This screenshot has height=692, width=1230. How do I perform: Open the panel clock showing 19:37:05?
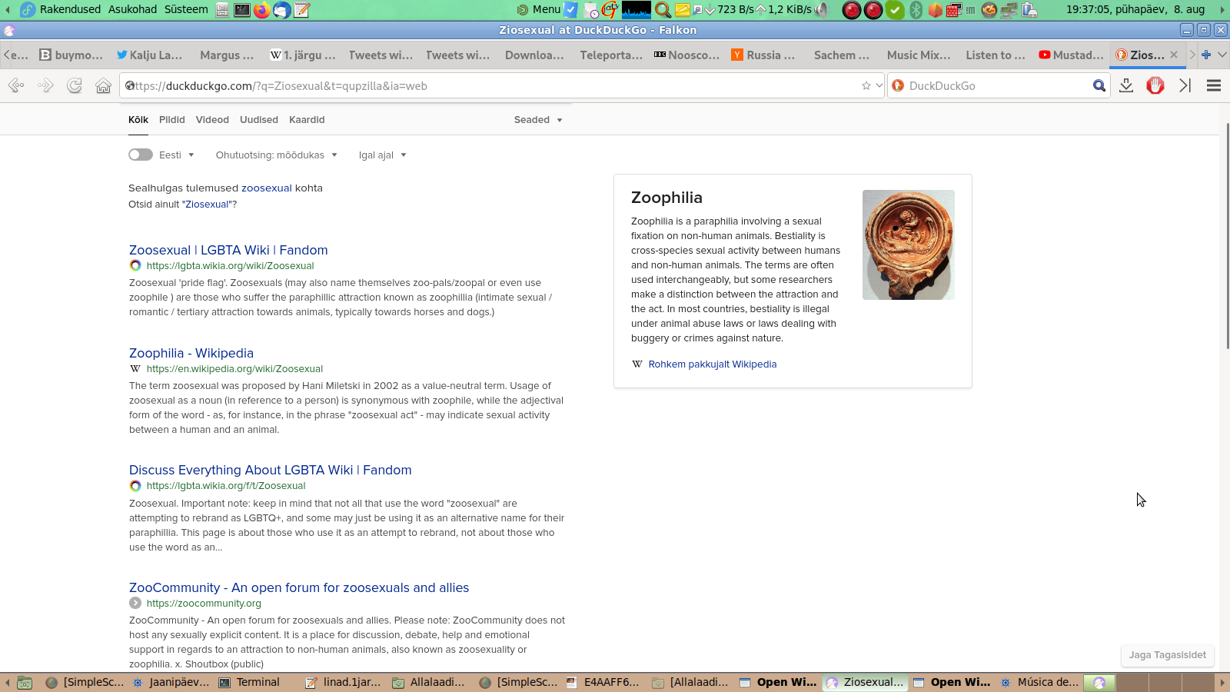coord(1135,9)
